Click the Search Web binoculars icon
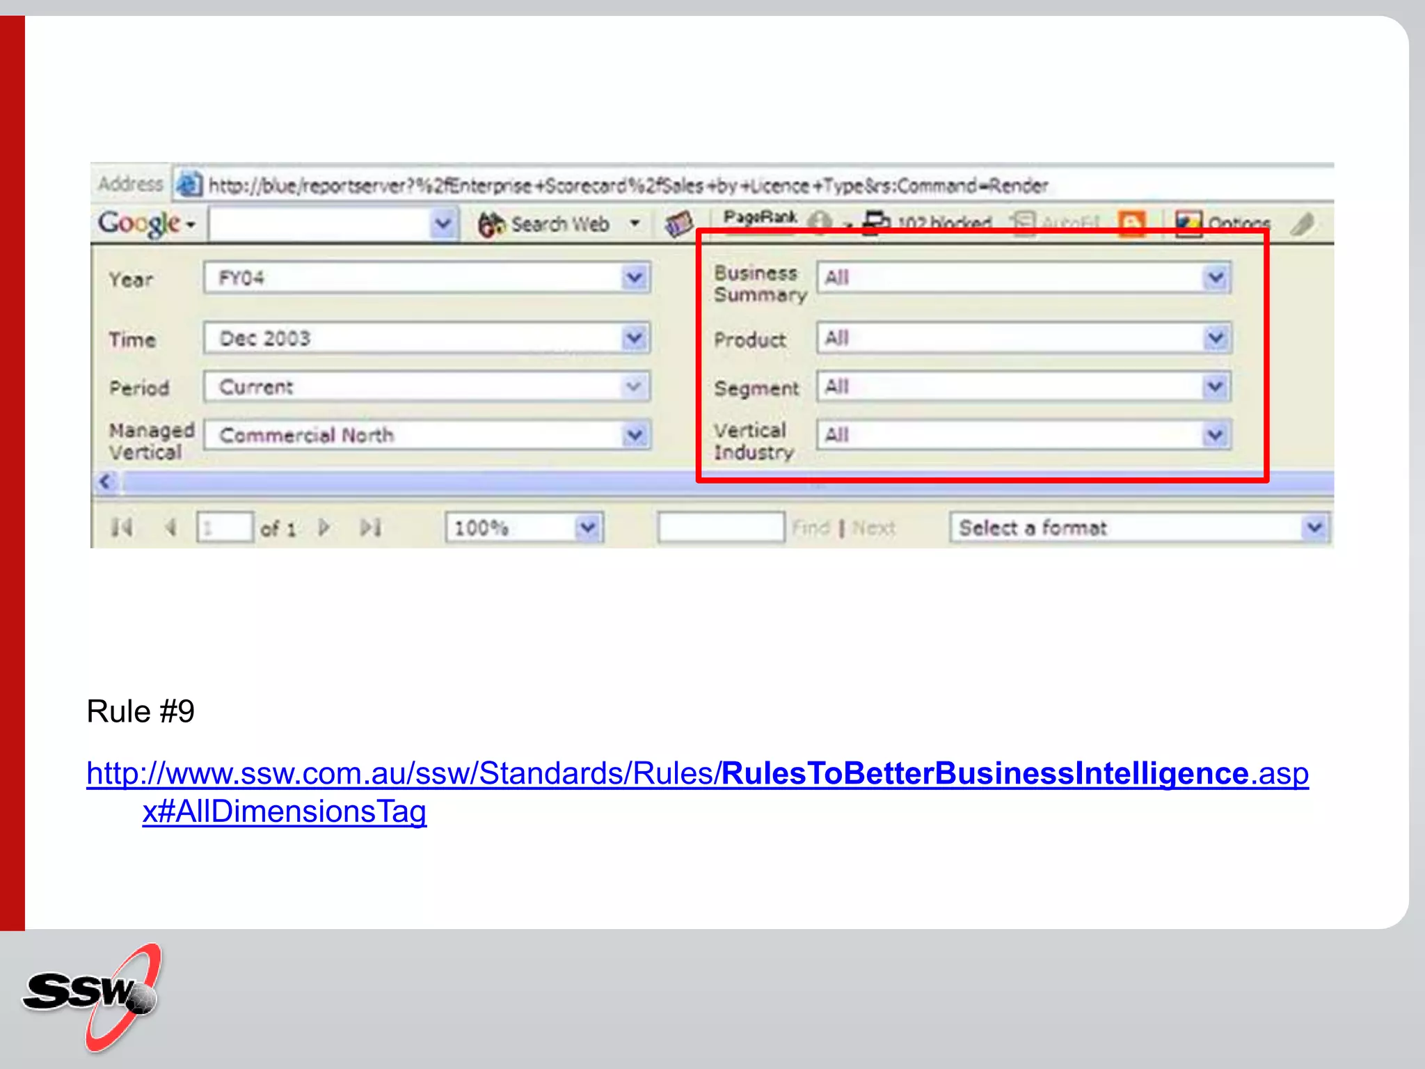 pyautogui.click(x=491, y=224)
